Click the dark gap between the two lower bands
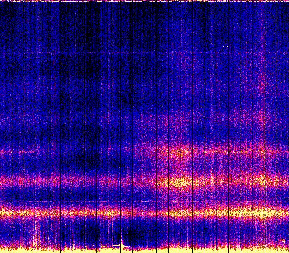This screenshot has width=289, height=253. [x=90, y=197]
